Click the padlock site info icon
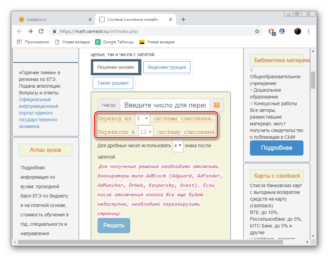Screen dimensions: 328x257 54,31
